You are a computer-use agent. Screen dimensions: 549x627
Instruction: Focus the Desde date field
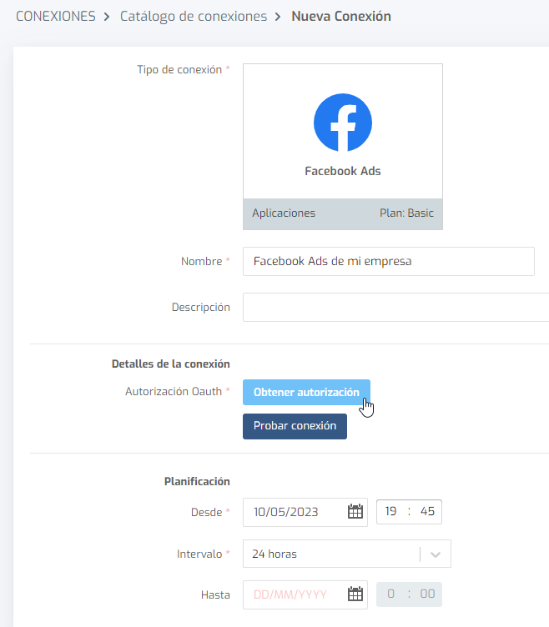[305, 512]
